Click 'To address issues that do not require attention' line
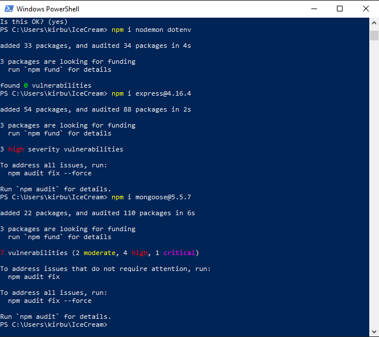The image size is (379, 337). pyautogui.click(x=105, y=269)
